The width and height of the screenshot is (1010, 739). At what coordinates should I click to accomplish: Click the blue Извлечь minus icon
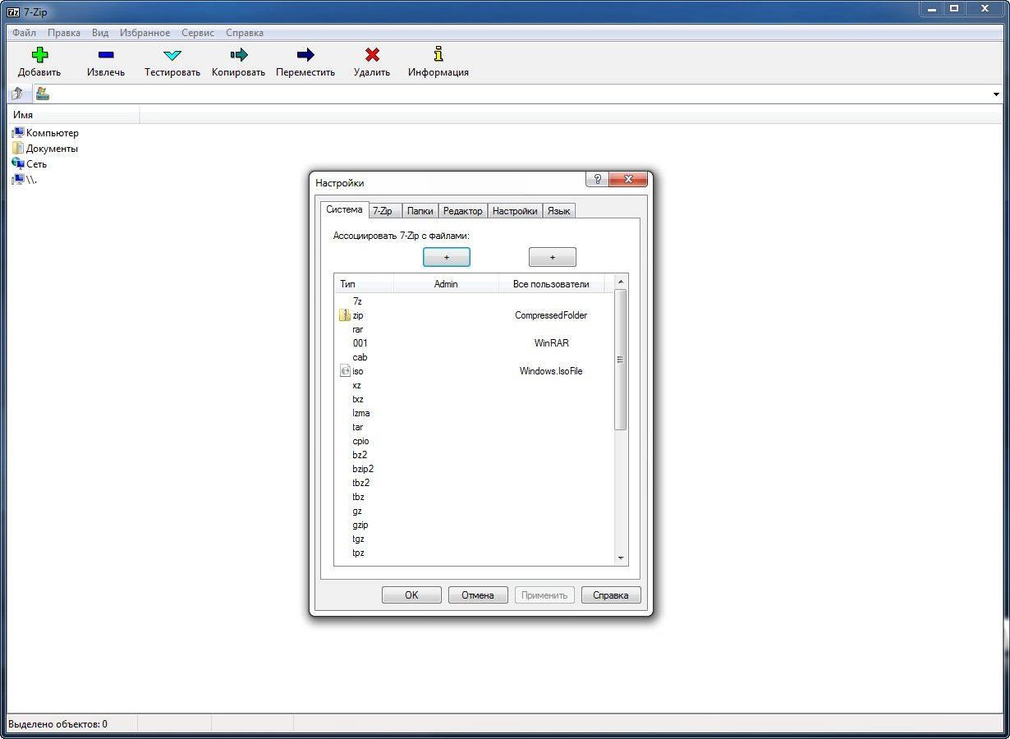[x=106, y=55]
